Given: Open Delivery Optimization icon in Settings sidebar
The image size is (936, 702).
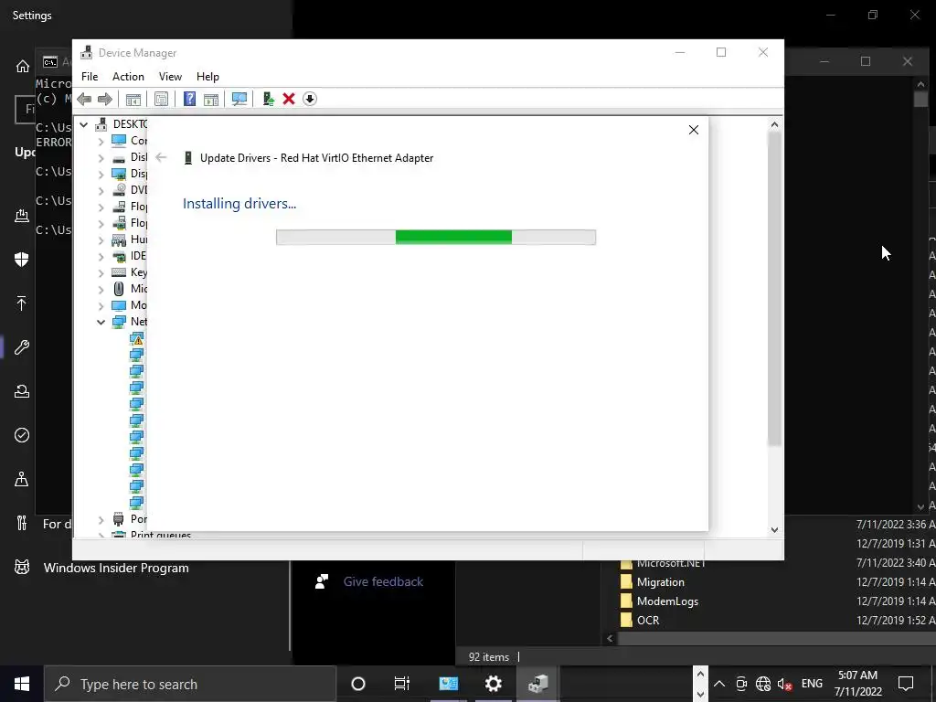Looking at the screenshot, I should click(22, 216).
